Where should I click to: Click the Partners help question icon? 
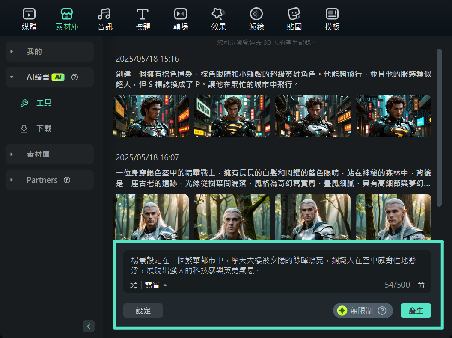point(67,180)
